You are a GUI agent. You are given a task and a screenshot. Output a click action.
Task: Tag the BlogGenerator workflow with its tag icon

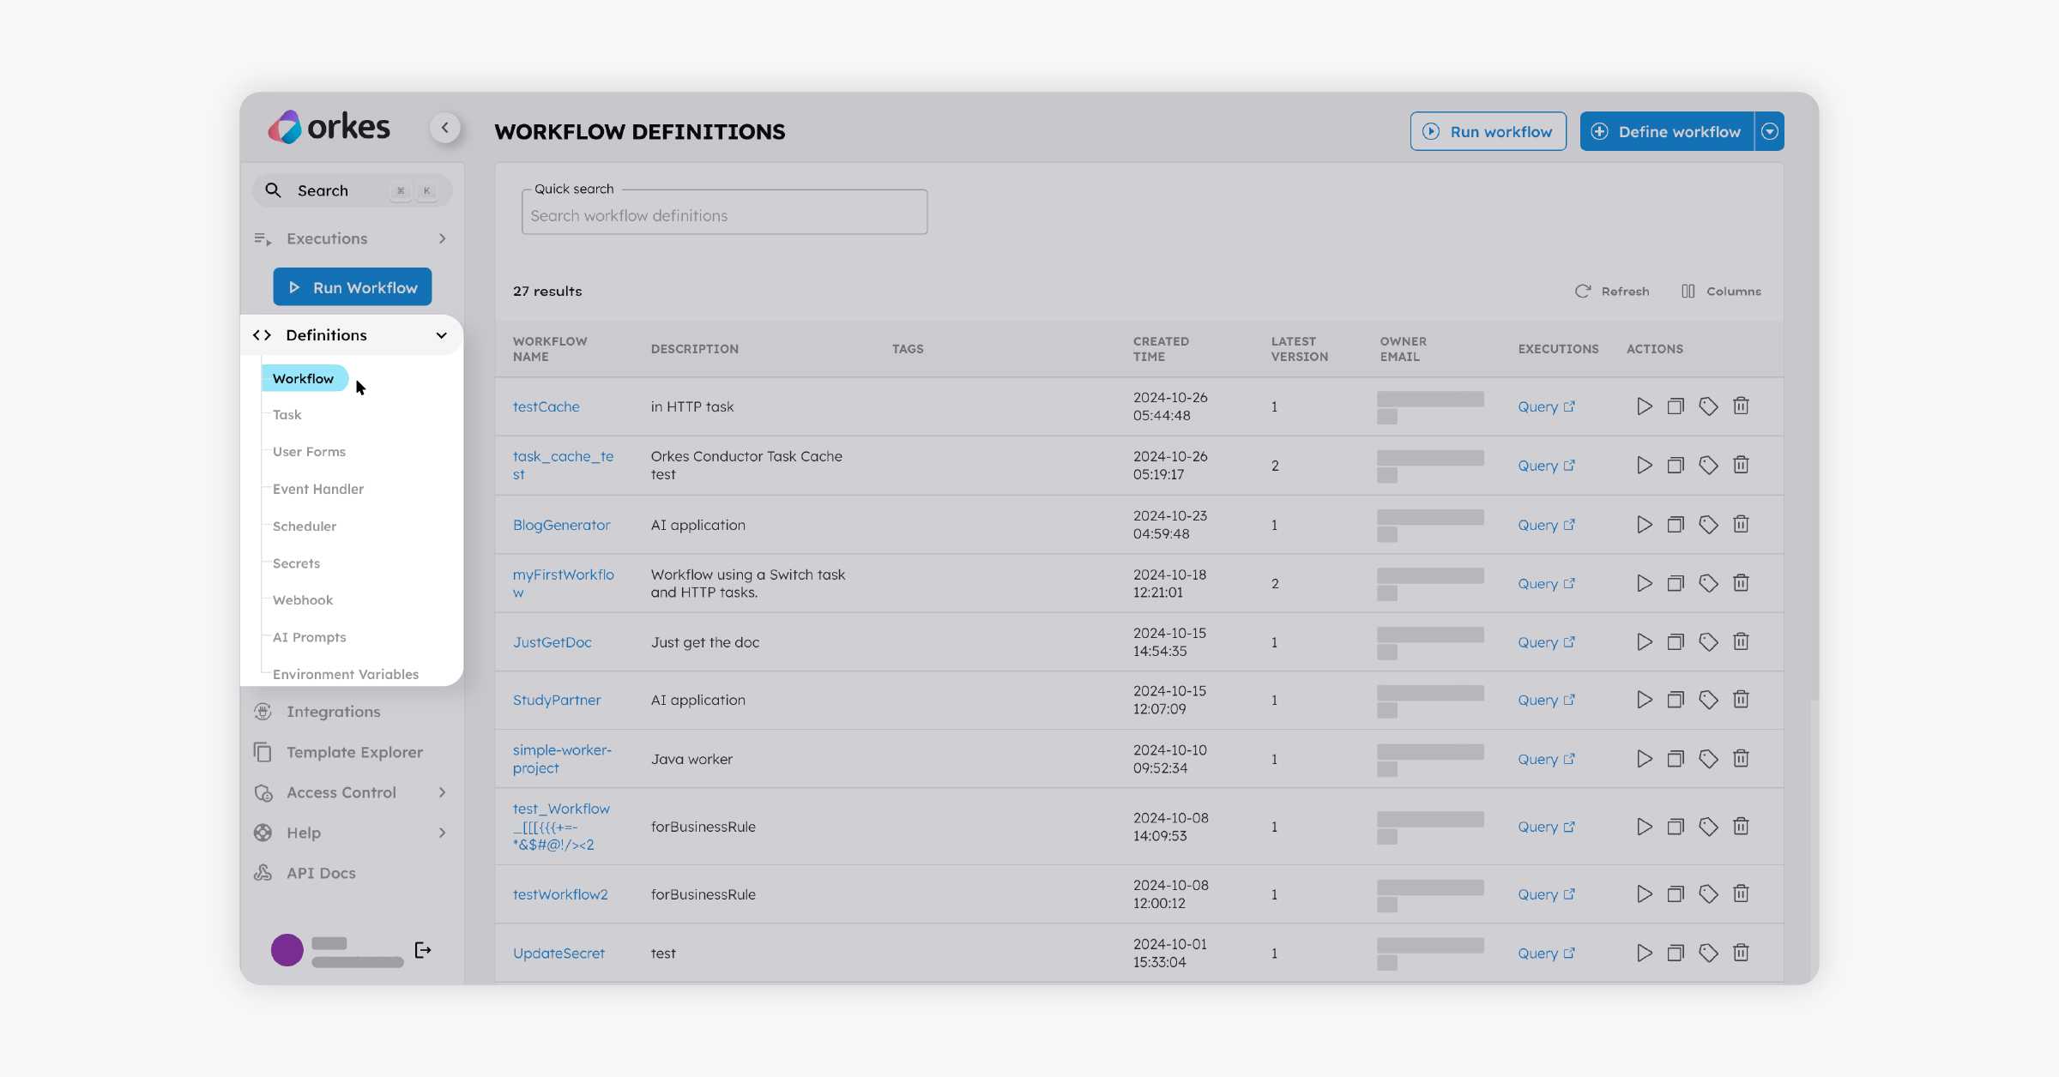[1708, 525]
